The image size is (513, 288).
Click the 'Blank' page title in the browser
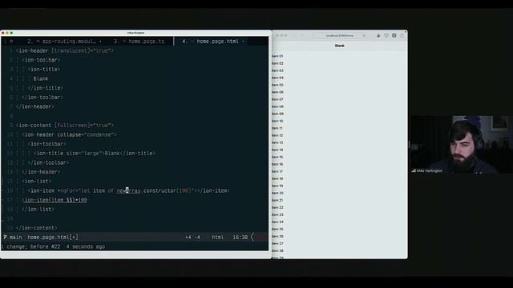[340, 46]
